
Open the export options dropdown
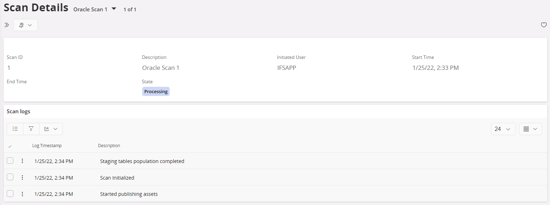pos(51,129)
